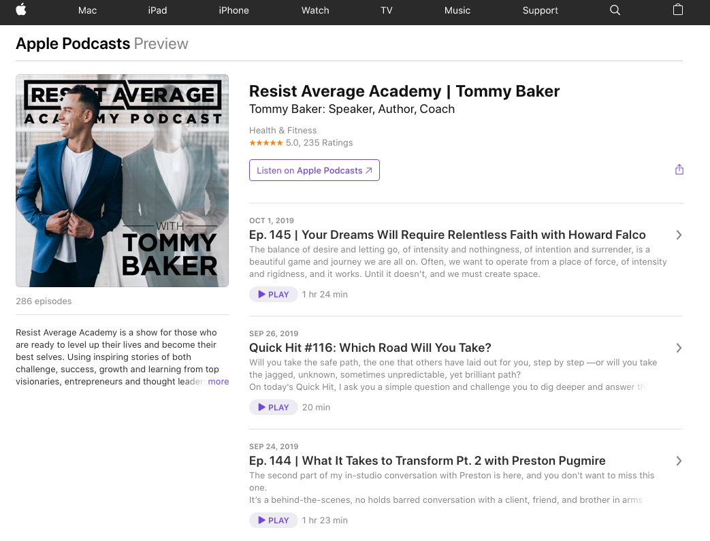Open the shopping bag icon
710x541 pixels.
677,10
